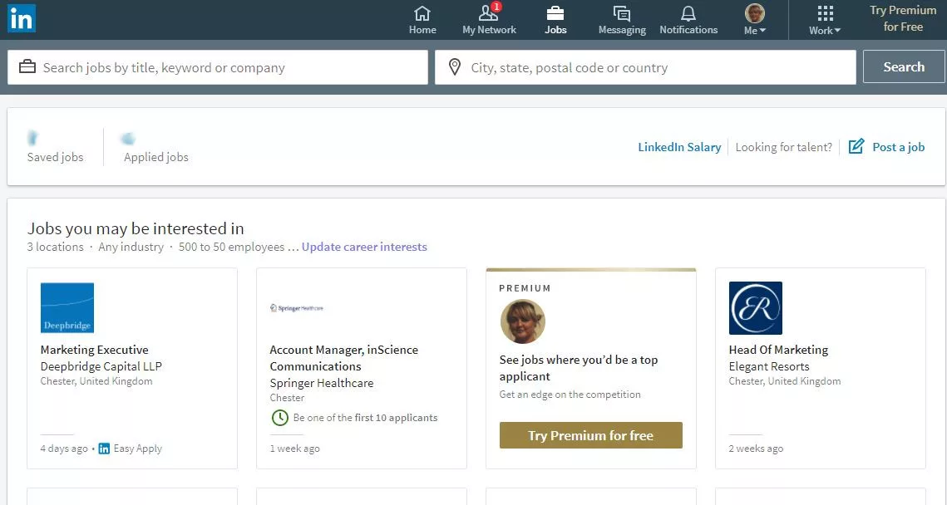
Task: Open Notifications bell icon
Action: [688, 13]
